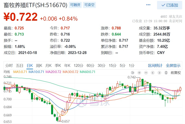Click the chart reset undo arrow icon
Viewport: 185px width, 124px height.
[x=133, y=73]
